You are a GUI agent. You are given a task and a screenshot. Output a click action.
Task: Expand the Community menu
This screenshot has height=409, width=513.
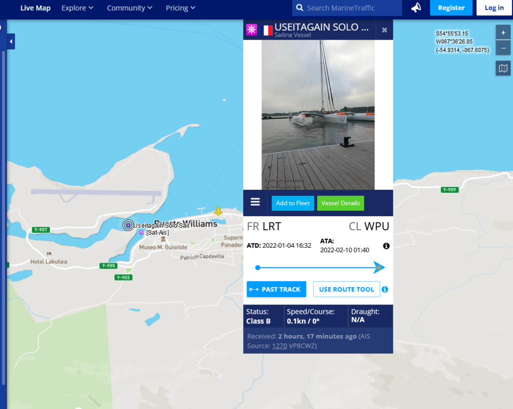(x=130, y=8)
